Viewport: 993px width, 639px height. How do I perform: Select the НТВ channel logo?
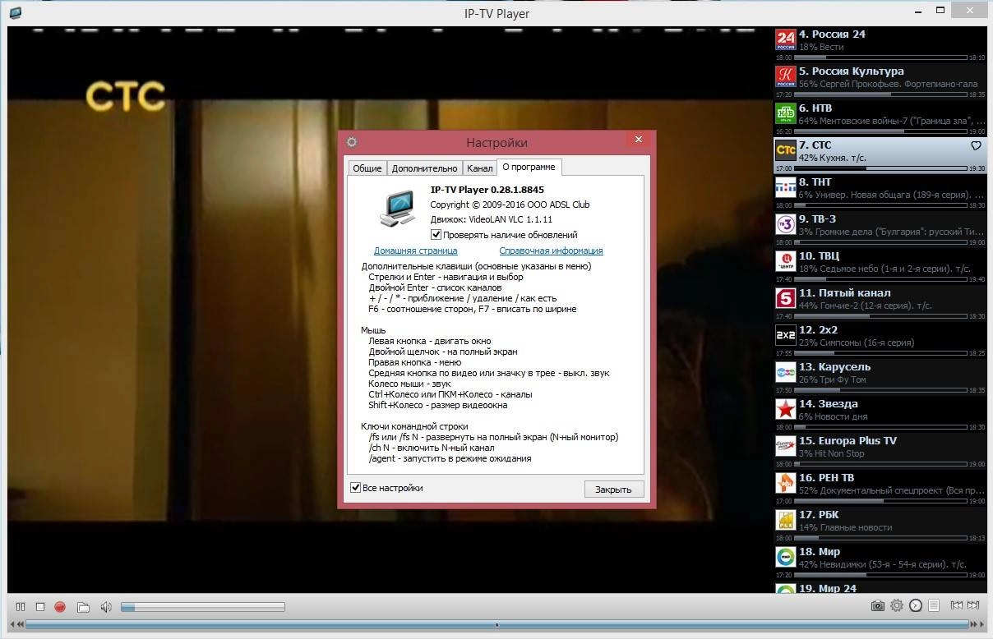(786, 113)
